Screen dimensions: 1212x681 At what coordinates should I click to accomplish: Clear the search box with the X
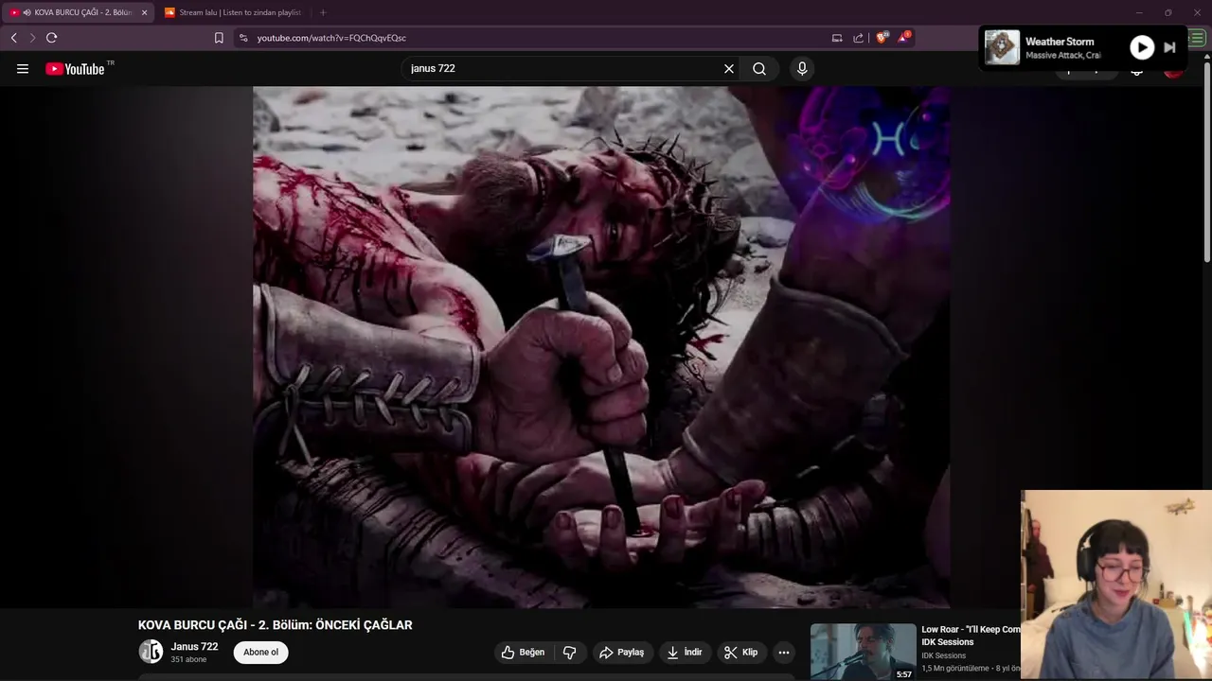(x=729, y=69)
